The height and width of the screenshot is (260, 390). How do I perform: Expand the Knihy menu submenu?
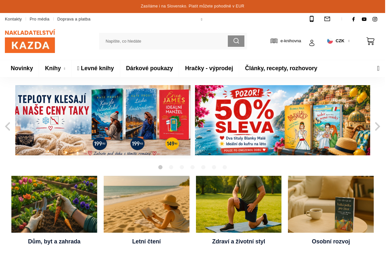(x=55, y=68)
